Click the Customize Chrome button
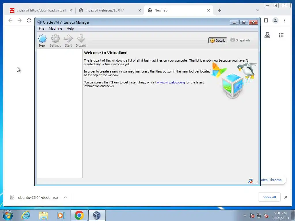 [273, 180]
